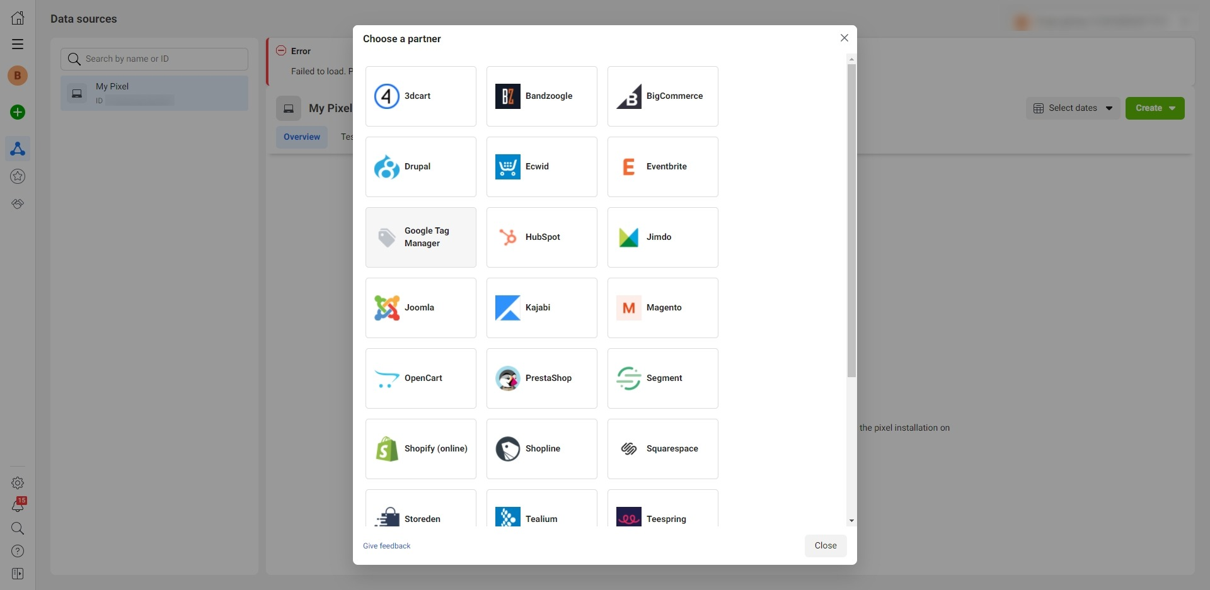Choose the Tealium logo icon
The height and width of the screenshot is (590, 1210).
coord(507,517)
